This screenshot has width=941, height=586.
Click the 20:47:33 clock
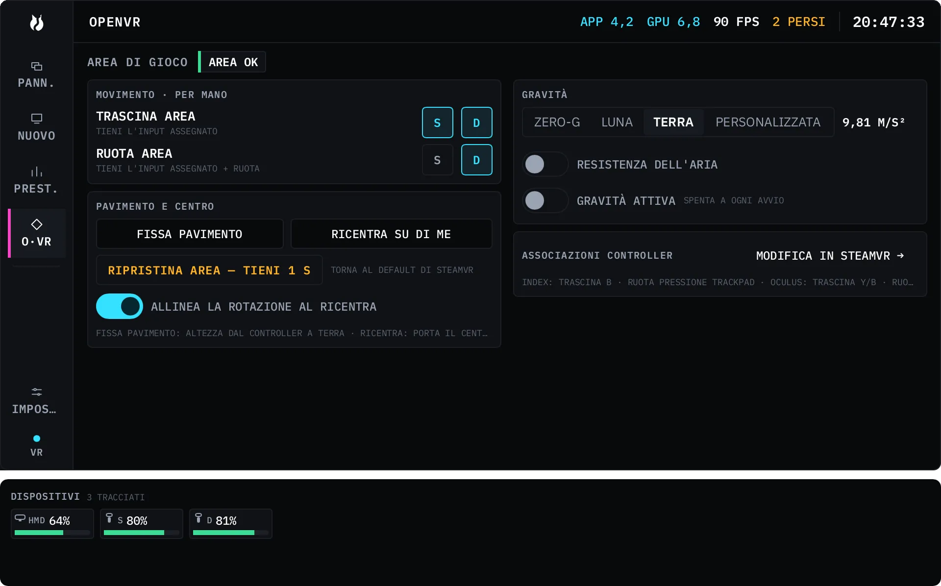pos(889,22)
